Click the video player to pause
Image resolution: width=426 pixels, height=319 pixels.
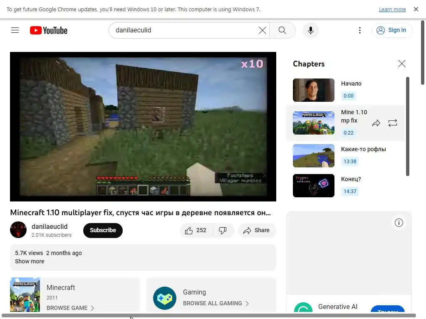click(x=143, y=126)
